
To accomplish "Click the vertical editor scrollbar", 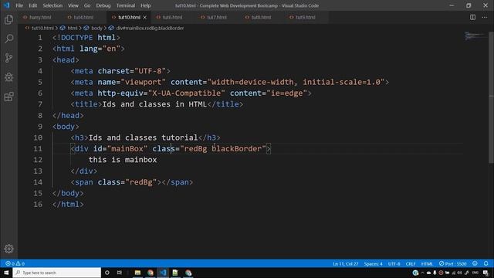I will pyautogui.click(x=491, y=98).
